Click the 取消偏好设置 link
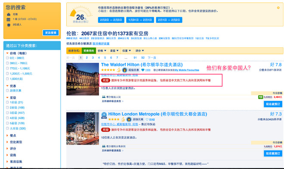This screenshot has height=169, width=284. click(101, 44)
